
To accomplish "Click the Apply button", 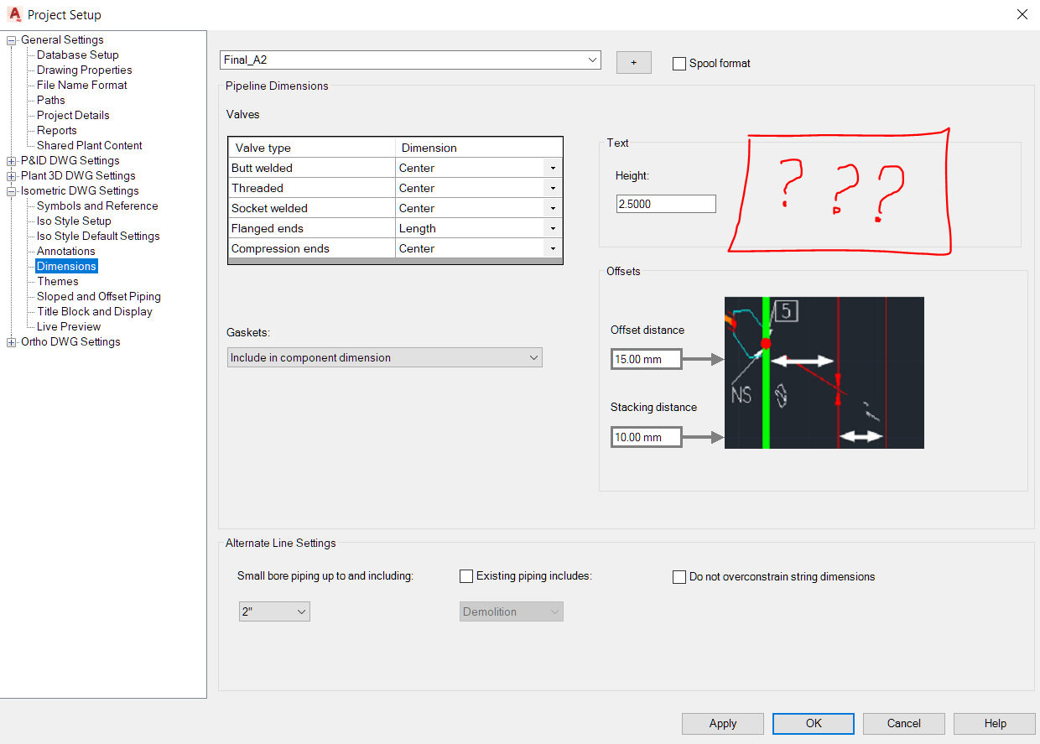I will click(x=722, y=723).
